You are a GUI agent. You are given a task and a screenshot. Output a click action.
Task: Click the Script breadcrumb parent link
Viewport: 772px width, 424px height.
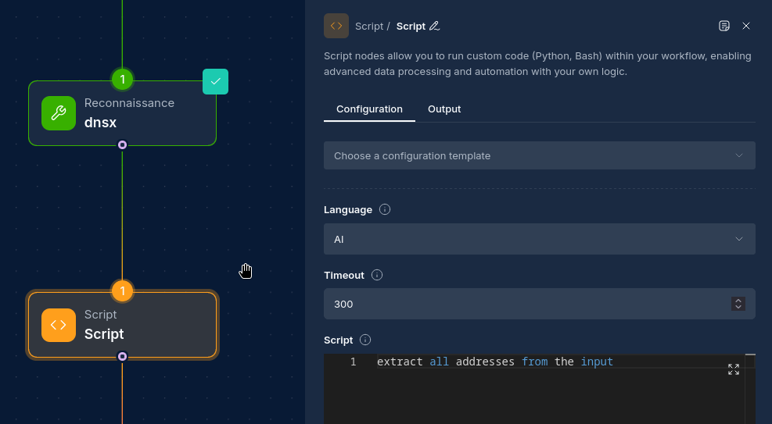coord(368,27)
